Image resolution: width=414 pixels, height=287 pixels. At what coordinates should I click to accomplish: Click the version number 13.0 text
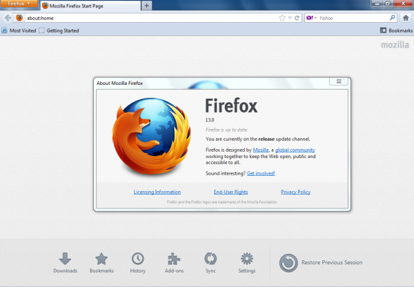click(x=210, y=120)
